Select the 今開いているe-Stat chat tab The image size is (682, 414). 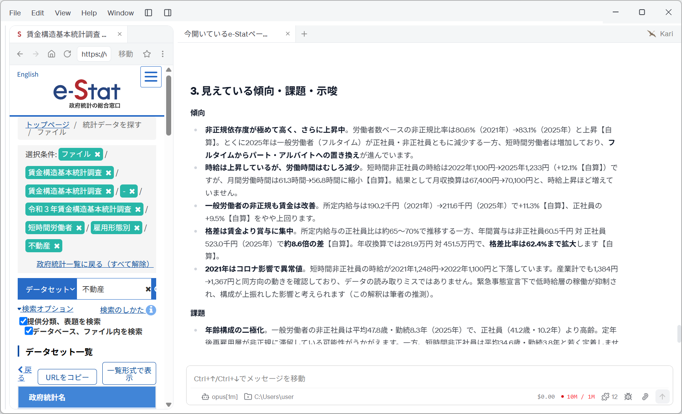click(x=237, y=34)
